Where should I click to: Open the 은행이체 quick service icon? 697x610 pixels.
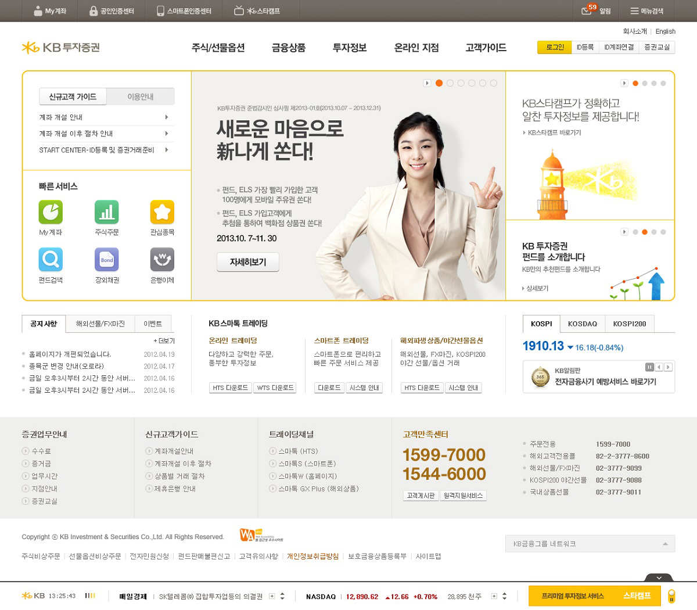coord(162,260)
